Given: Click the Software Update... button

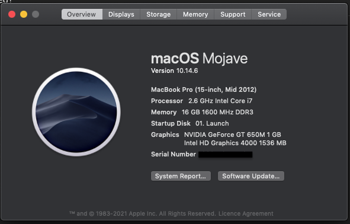Looking at the screenshot, I should 251,176.
